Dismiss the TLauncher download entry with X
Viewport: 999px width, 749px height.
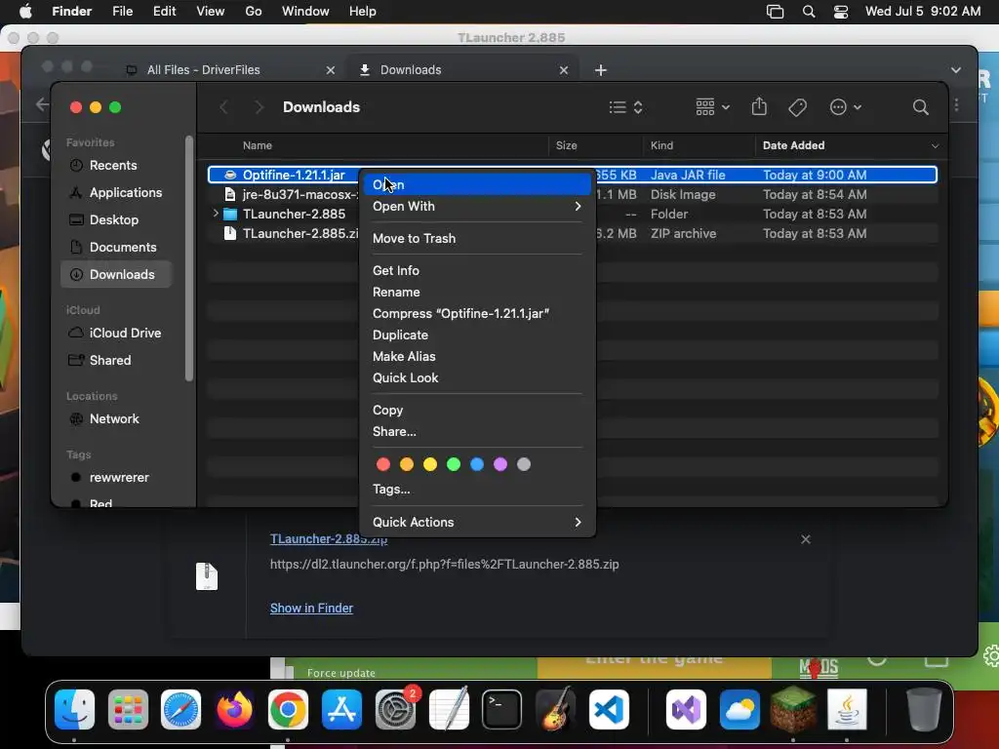click(x=805, y=539)
